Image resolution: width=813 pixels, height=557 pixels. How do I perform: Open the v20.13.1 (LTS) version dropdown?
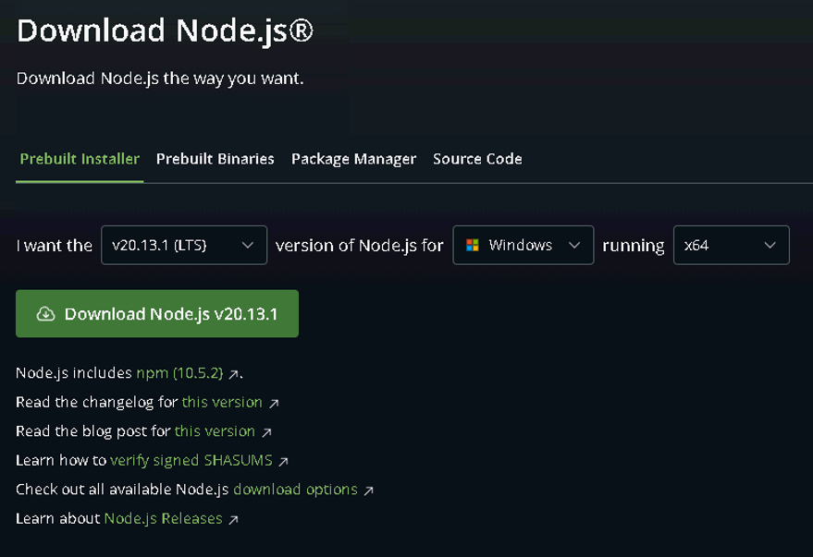pyautogui.click(x=184, y=245)
